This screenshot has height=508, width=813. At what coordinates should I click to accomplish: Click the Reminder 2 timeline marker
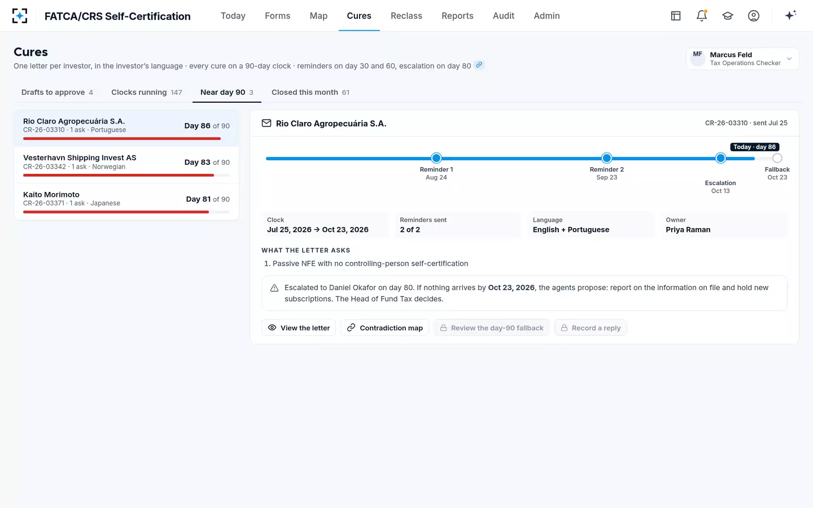(607, 158)
